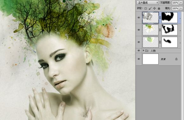
Task: Click the 背景 layer lock icon
Action: (x=176, y=59)
